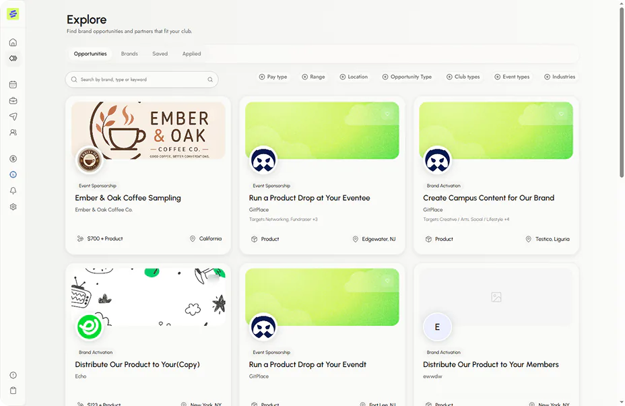625x406 pixels.
Task: Select the Opportunities tab
Action: point(90,54)
